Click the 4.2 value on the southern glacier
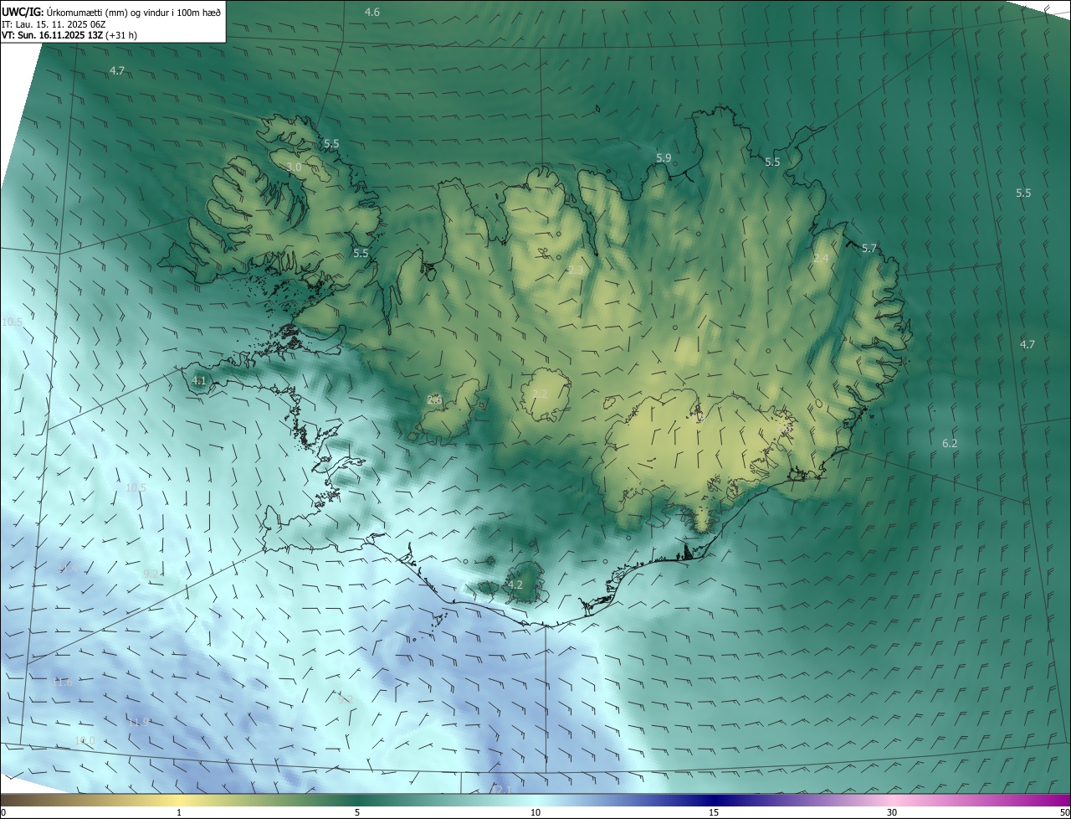The width and height of the screenshot is (1071, 819). 515,585
